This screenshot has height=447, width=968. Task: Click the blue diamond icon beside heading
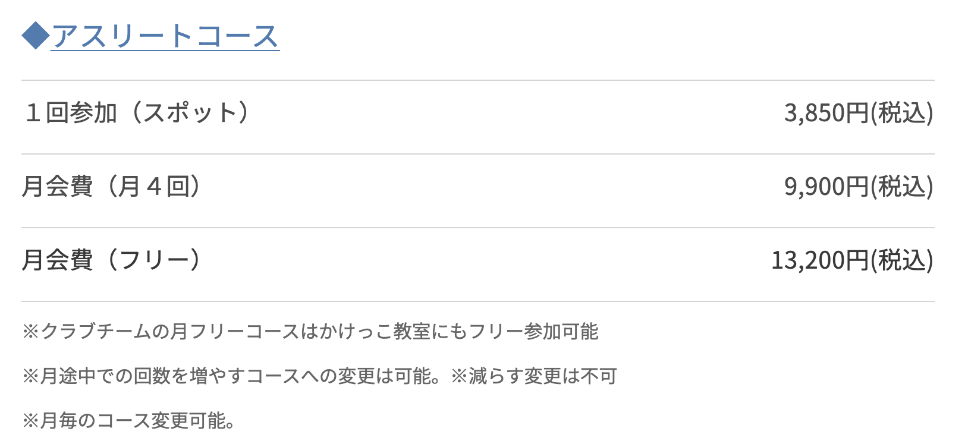[35, 36]
